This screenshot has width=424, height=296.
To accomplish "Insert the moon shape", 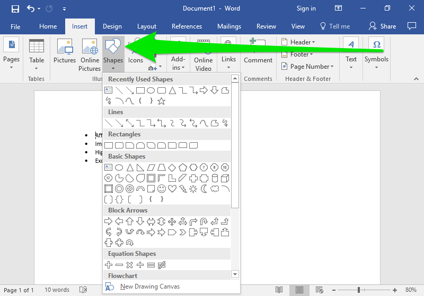I will point(204,189).
